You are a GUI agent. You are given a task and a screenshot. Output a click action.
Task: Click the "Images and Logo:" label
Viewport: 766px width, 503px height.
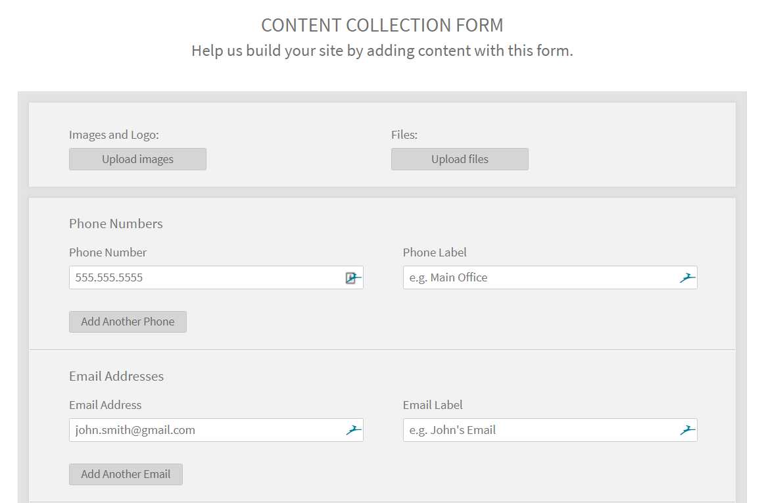click(x=114, y=135)
